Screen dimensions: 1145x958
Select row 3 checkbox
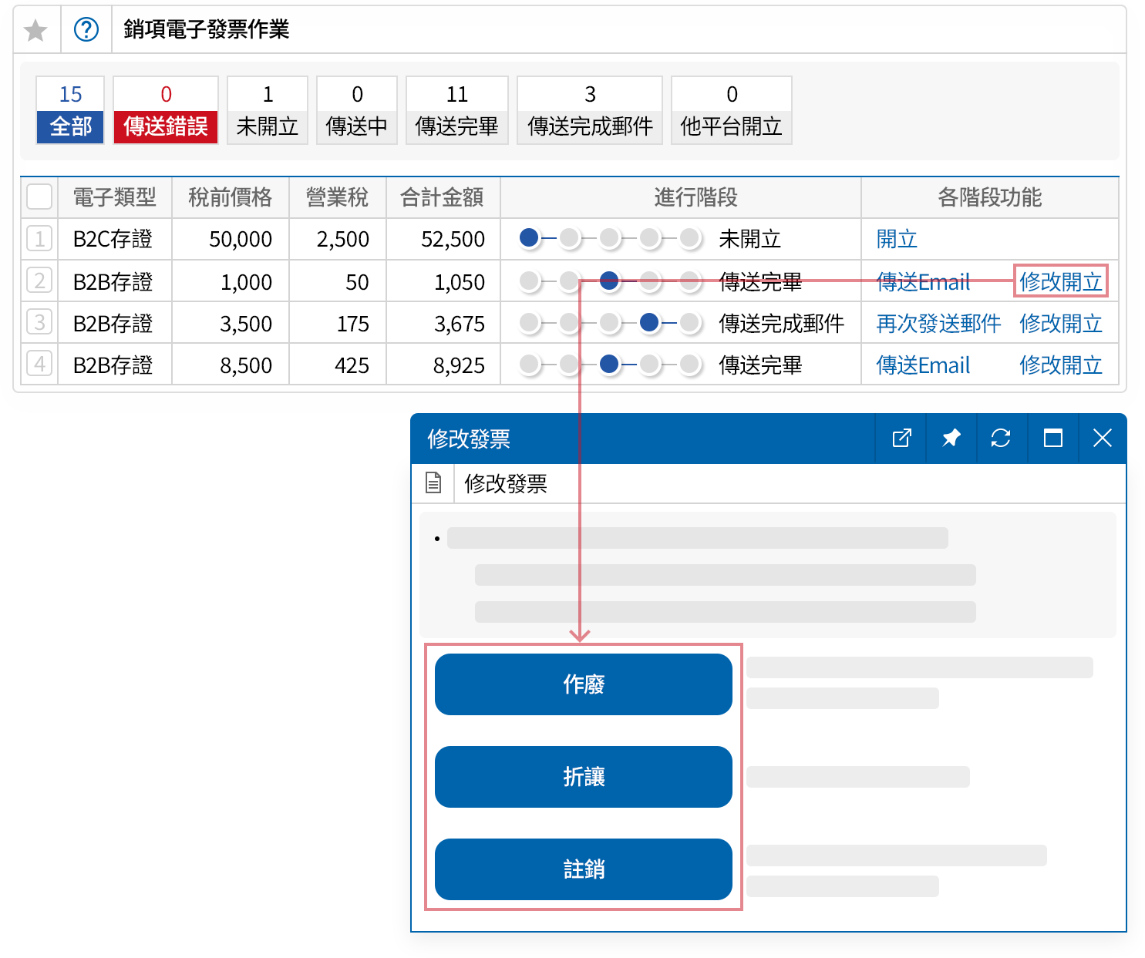pos(39,322)
